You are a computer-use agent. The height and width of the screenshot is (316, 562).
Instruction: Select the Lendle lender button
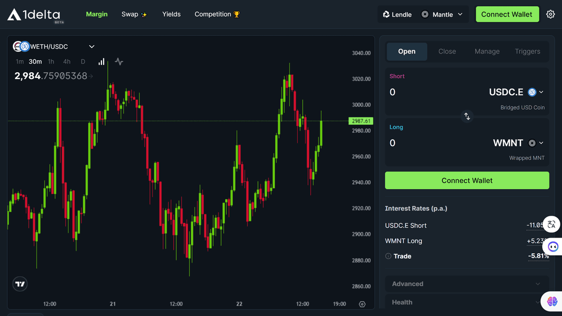tap(397, 15)
